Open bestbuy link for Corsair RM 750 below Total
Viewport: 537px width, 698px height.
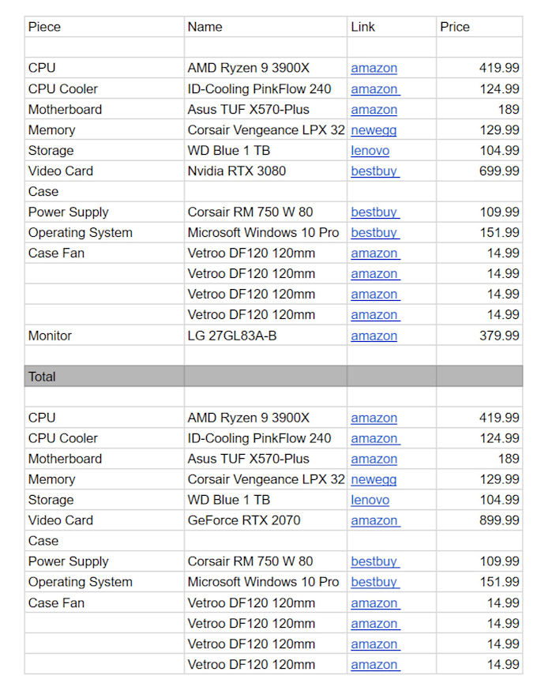pyautogui.click(x=375, y=561)
